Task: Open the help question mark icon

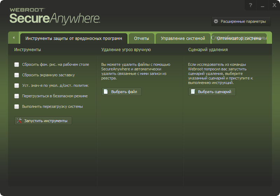Action: point(250,5)
